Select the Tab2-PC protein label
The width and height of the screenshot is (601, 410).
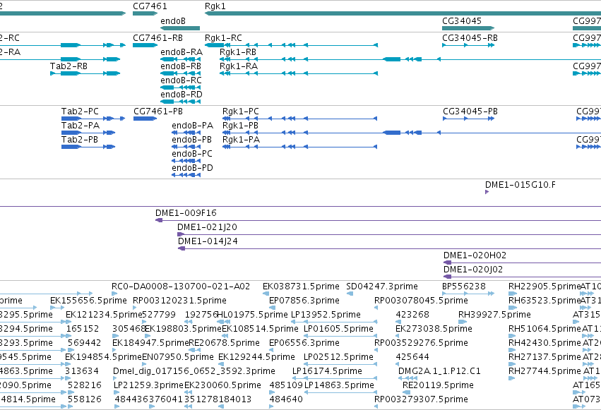pos(80,111)
